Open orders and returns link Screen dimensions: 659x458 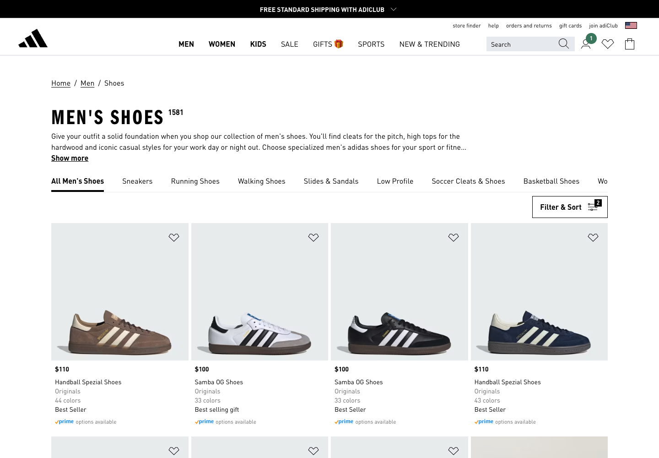coord(529,26)
